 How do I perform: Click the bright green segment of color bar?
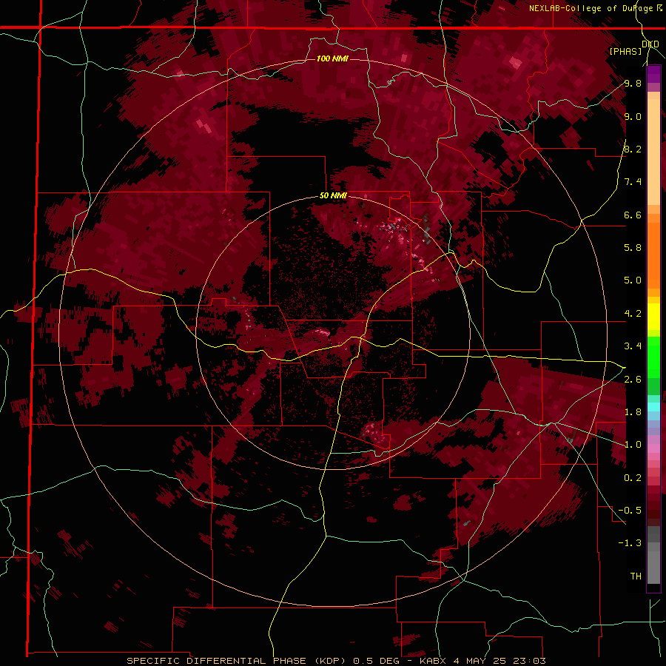[653, 359]
